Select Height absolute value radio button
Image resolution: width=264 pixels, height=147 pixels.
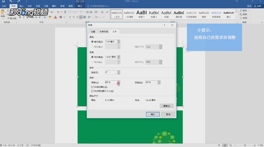click(92, 41)
